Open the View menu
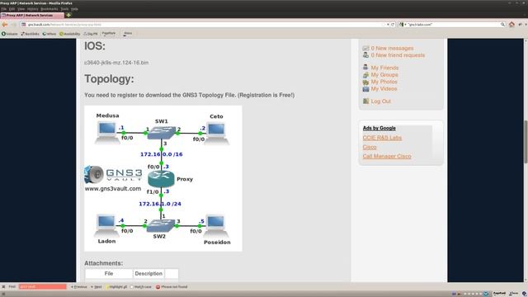The width and height of the screenshot is (528, 297). 21,9
